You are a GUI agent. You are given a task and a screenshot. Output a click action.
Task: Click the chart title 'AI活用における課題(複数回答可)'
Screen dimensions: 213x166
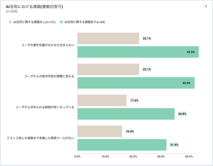[x=34, y=7]
